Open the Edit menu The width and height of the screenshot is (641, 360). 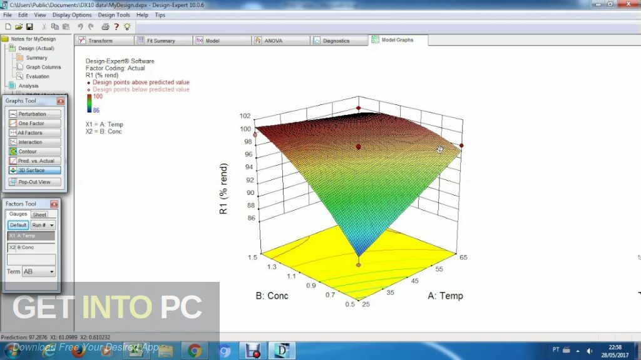[23, 15]
